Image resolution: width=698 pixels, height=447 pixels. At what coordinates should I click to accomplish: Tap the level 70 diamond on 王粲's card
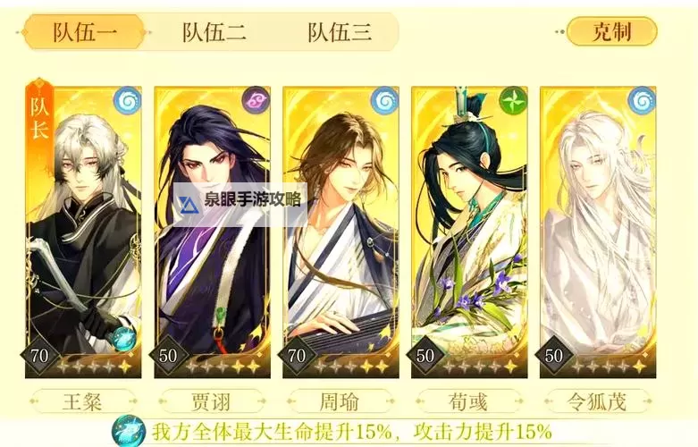click(39, 356)
